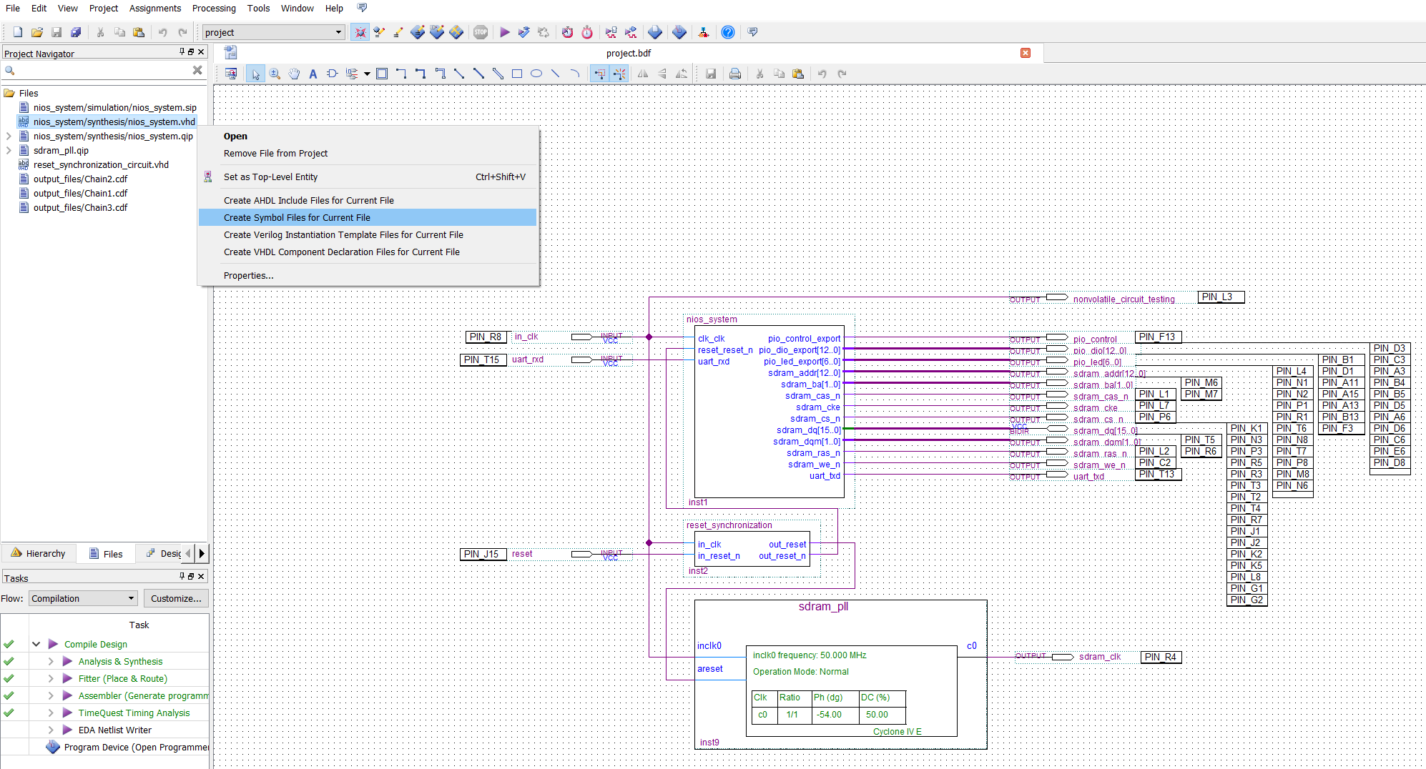Image resolution: width=1426 pixels, height=769 pixels.
Task: Close the project.bdf tab
Action: (x=1026, y=53)
